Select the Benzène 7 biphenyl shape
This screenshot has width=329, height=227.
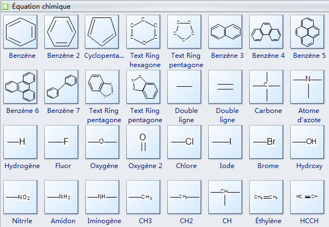[x=61, y=87]
